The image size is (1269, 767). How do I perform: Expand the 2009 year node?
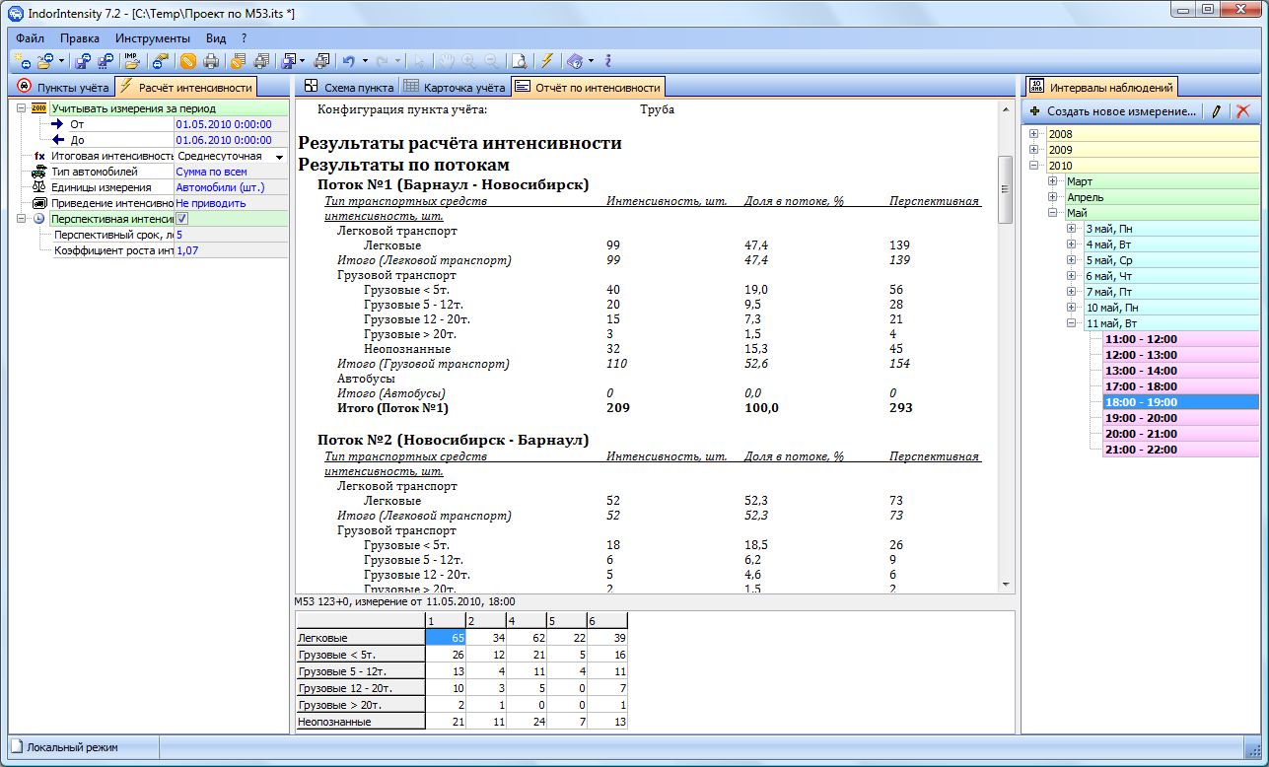[x=1034, y=150]
